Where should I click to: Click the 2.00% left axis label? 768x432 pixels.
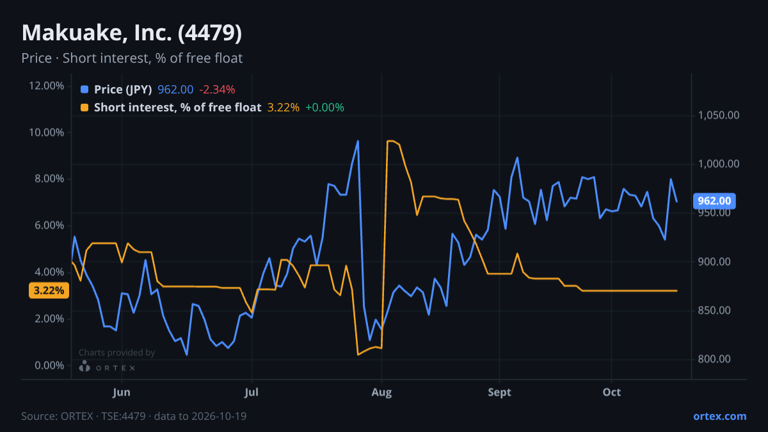pyautogui.click(x=49, y=319)
